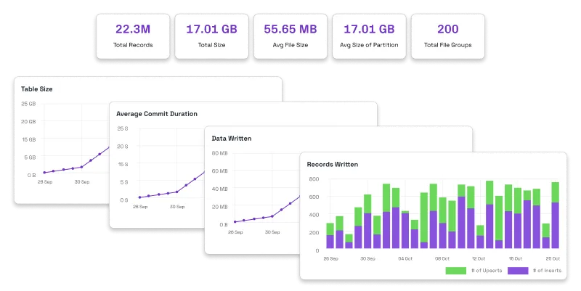581x291 pixels.
Task: Click the first data point in Table Size chart
Action: coord(44,173)
